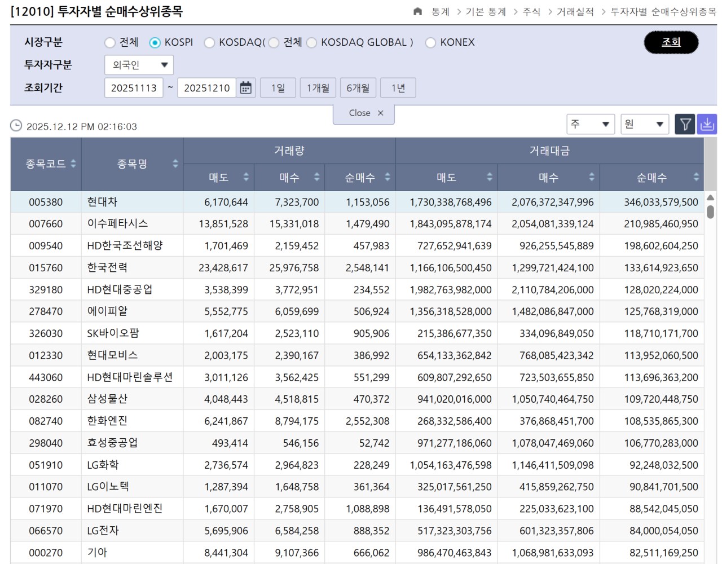The width and height of the screenshot is (722, 564).
Task: Click start date field 20251113
Action: (134, 88)
